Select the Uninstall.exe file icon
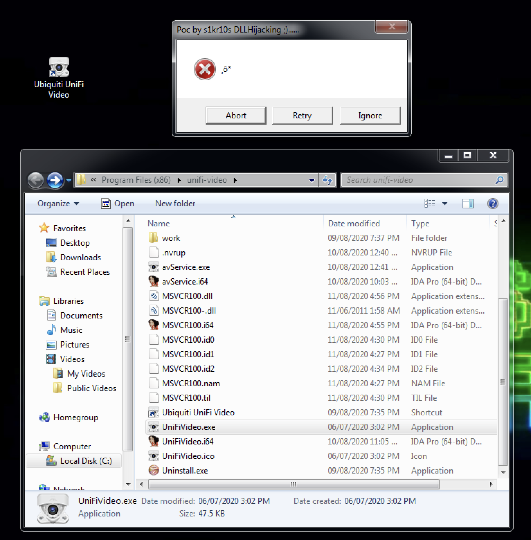 tap(153, 470)
